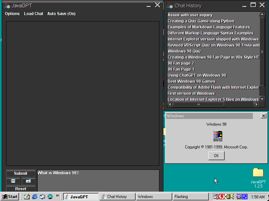Select 'Location of Internet Explorer 5 files' chat
The height and width of the screenshot is (201, 269).
tap(214, 99)
